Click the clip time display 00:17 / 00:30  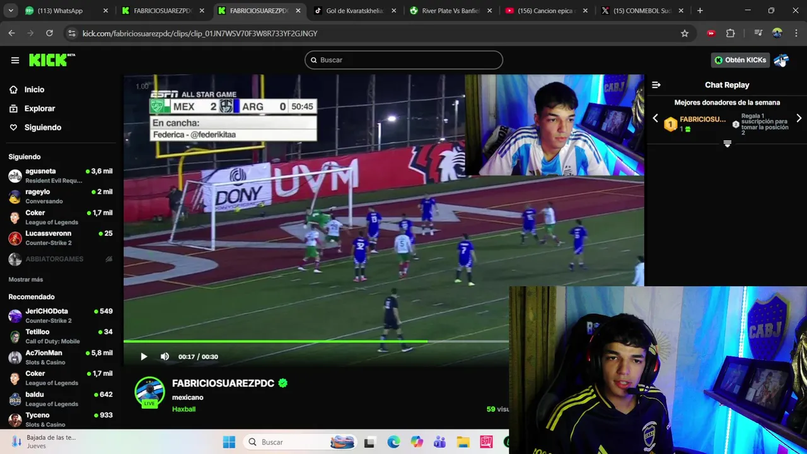[x=198, y=357]
